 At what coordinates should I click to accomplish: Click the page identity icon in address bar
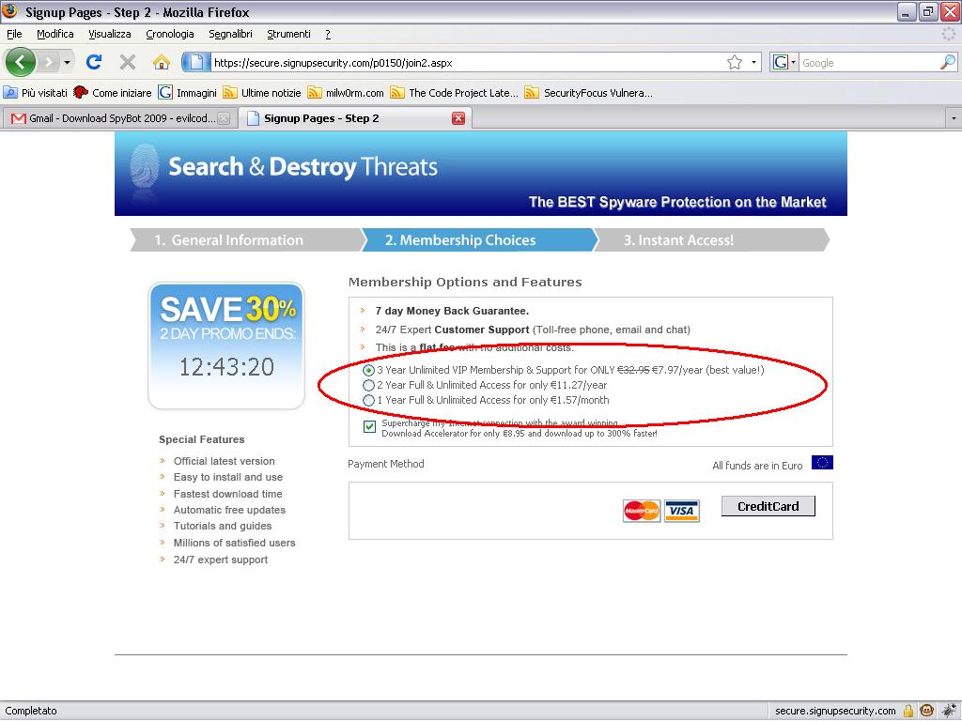click(195, 62)
